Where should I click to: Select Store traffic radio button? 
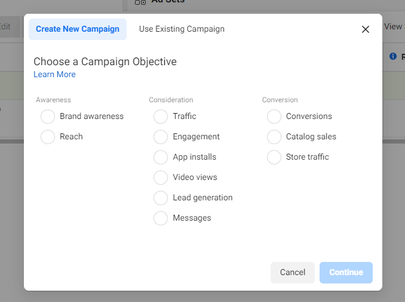(274, 157)
